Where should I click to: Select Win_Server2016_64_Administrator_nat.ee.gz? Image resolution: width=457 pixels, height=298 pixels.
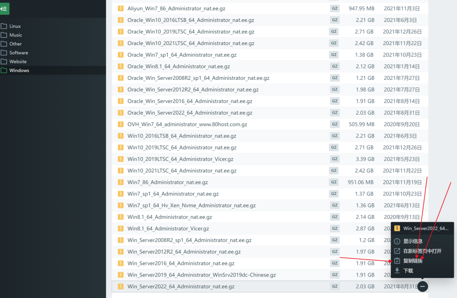[x=181, y=263]
